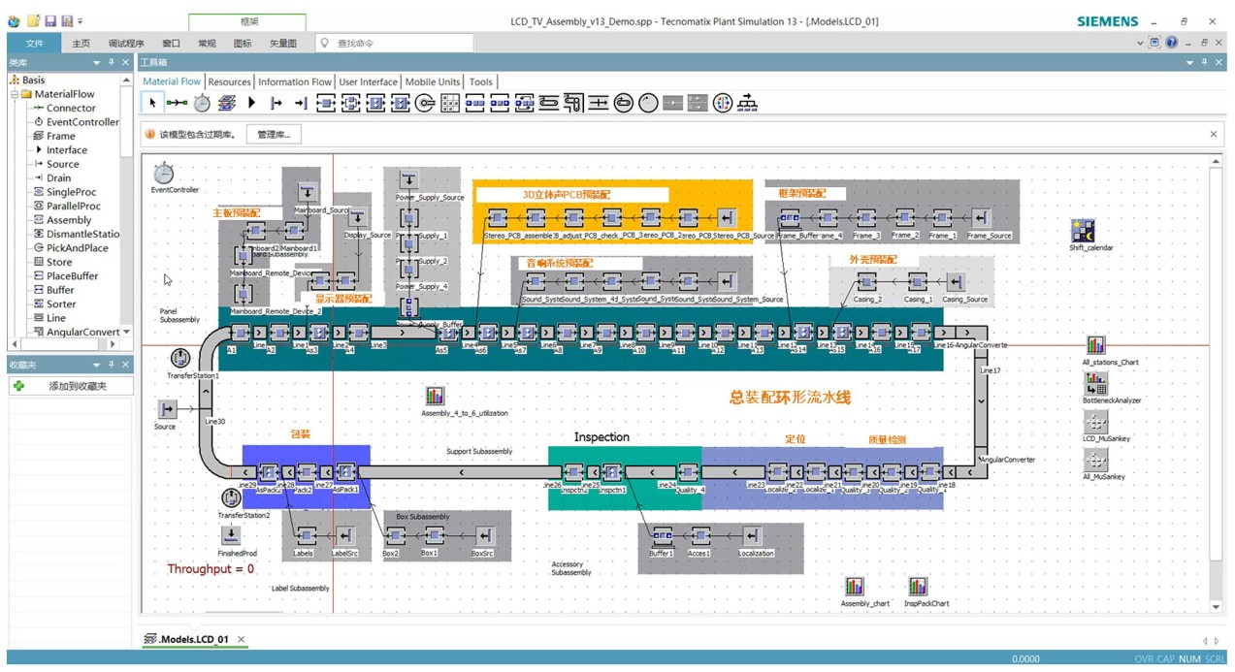Open the 文件 menu
Image resolution: width=1235 pixels, height=672 pixels.
35,44
